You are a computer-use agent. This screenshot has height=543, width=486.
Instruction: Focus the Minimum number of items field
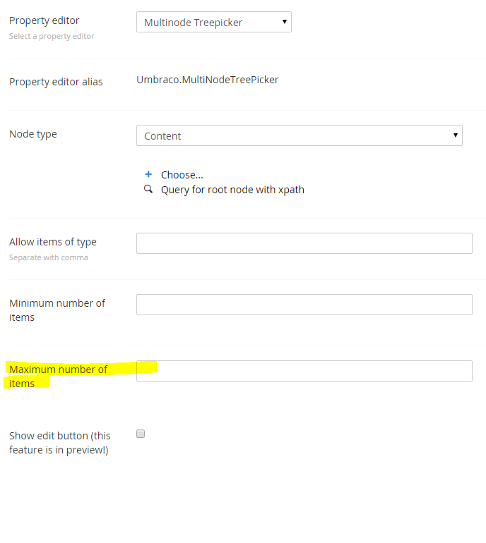coord(304,305)
